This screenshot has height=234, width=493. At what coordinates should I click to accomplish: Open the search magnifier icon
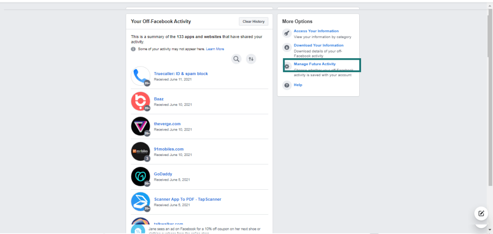coord(236,59)
